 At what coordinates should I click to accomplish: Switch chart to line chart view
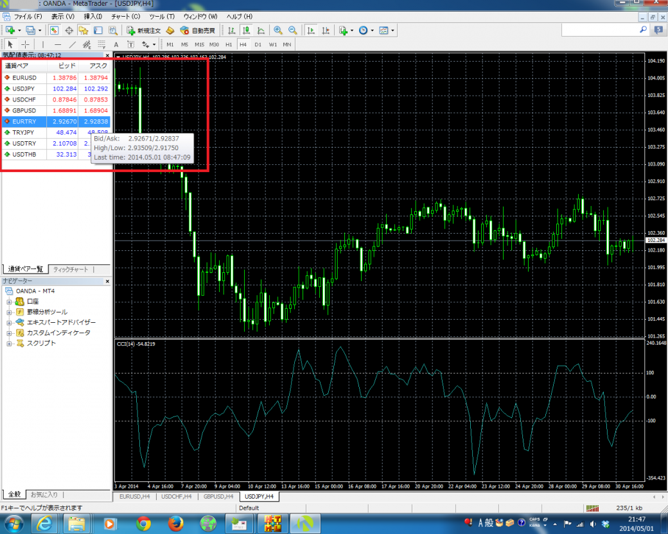pos(261,30)
